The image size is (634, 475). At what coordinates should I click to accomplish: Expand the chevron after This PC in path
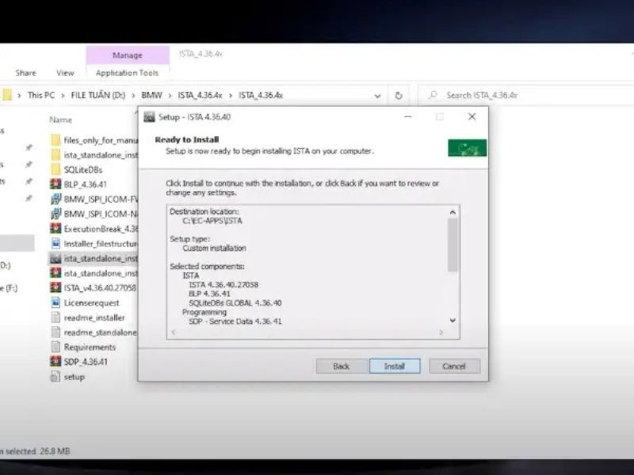point(63,95)
